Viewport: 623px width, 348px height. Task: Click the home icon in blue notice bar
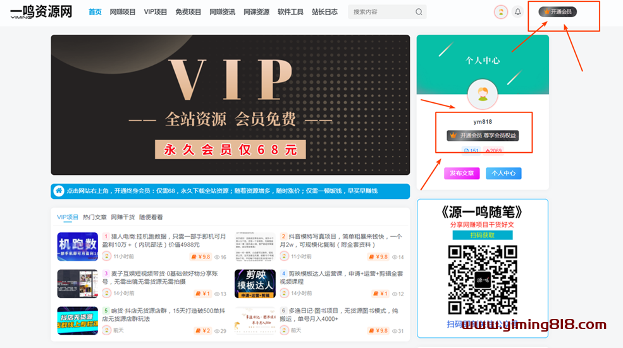point(59,191)
